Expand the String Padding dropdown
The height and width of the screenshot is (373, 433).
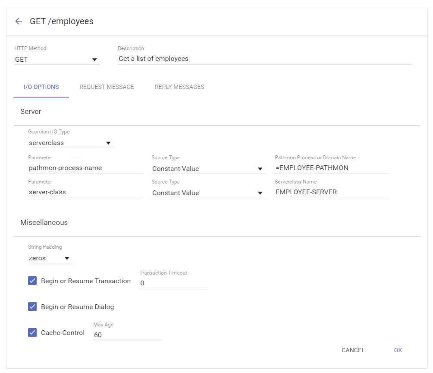pyautogui.click(x=50, y=258)
